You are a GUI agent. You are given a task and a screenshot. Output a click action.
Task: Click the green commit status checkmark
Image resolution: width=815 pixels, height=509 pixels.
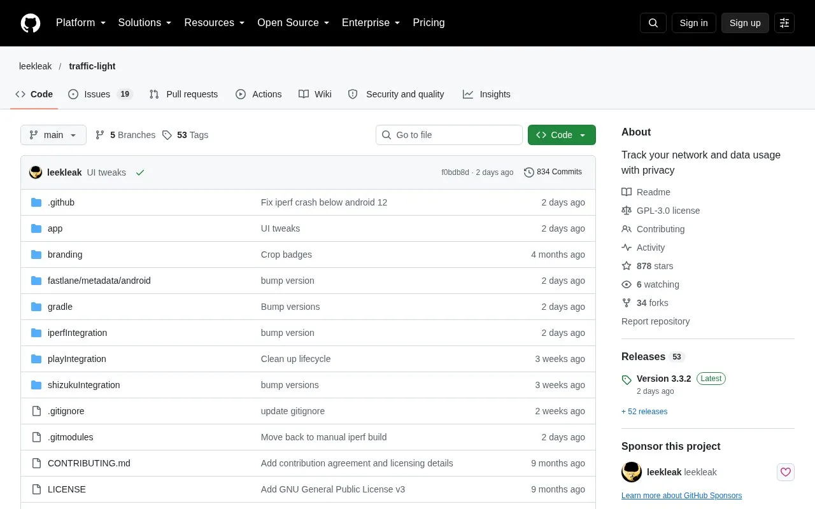click(x=140, y=172)
